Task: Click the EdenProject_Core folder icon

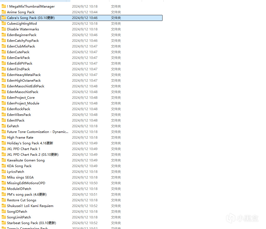Action: [4, 97]
